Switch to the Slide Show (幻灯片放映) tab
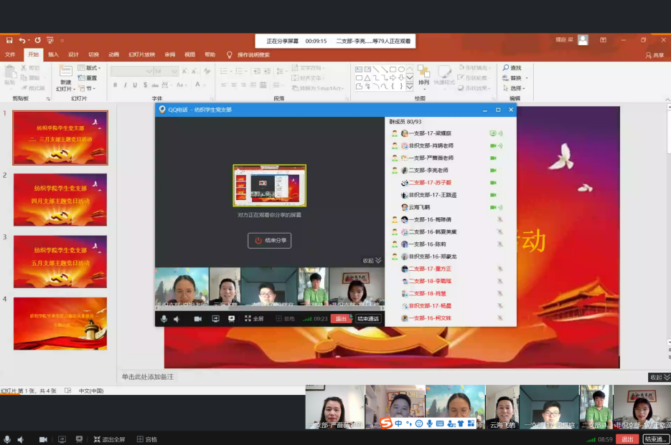 pyautogui.click(x=141, y=54)
